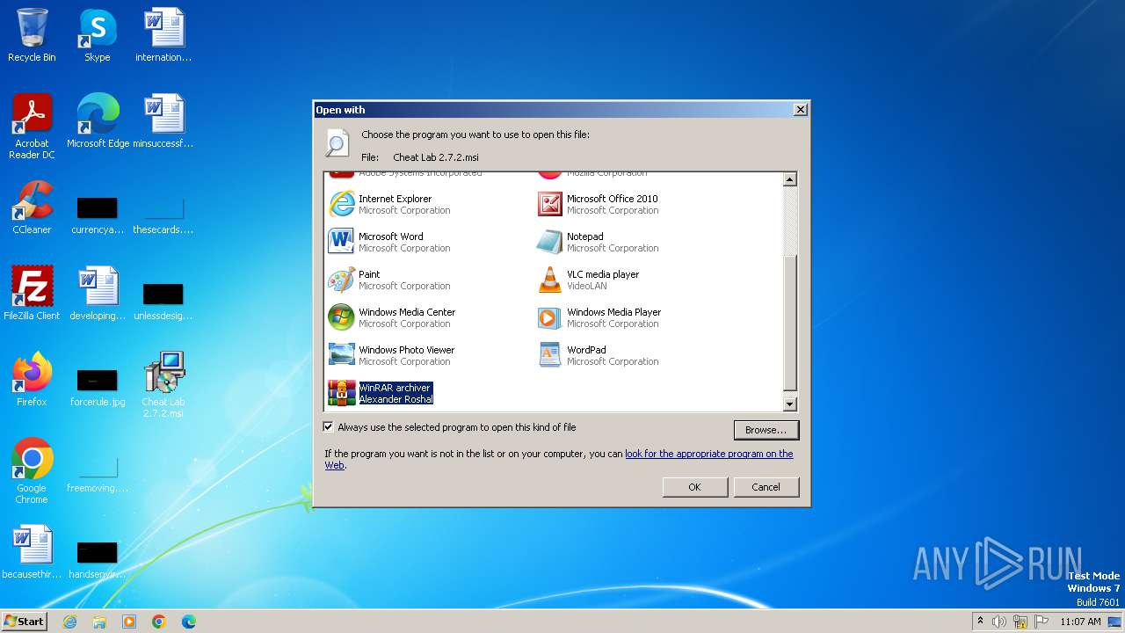The height and width of the screenshot is (633, 1125).
Task: Select currencya... desktop file
Action: tap(98, 215)
